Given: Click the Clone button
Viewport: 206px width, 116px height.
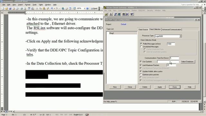Looking at the screenshot, I should 130,87.
